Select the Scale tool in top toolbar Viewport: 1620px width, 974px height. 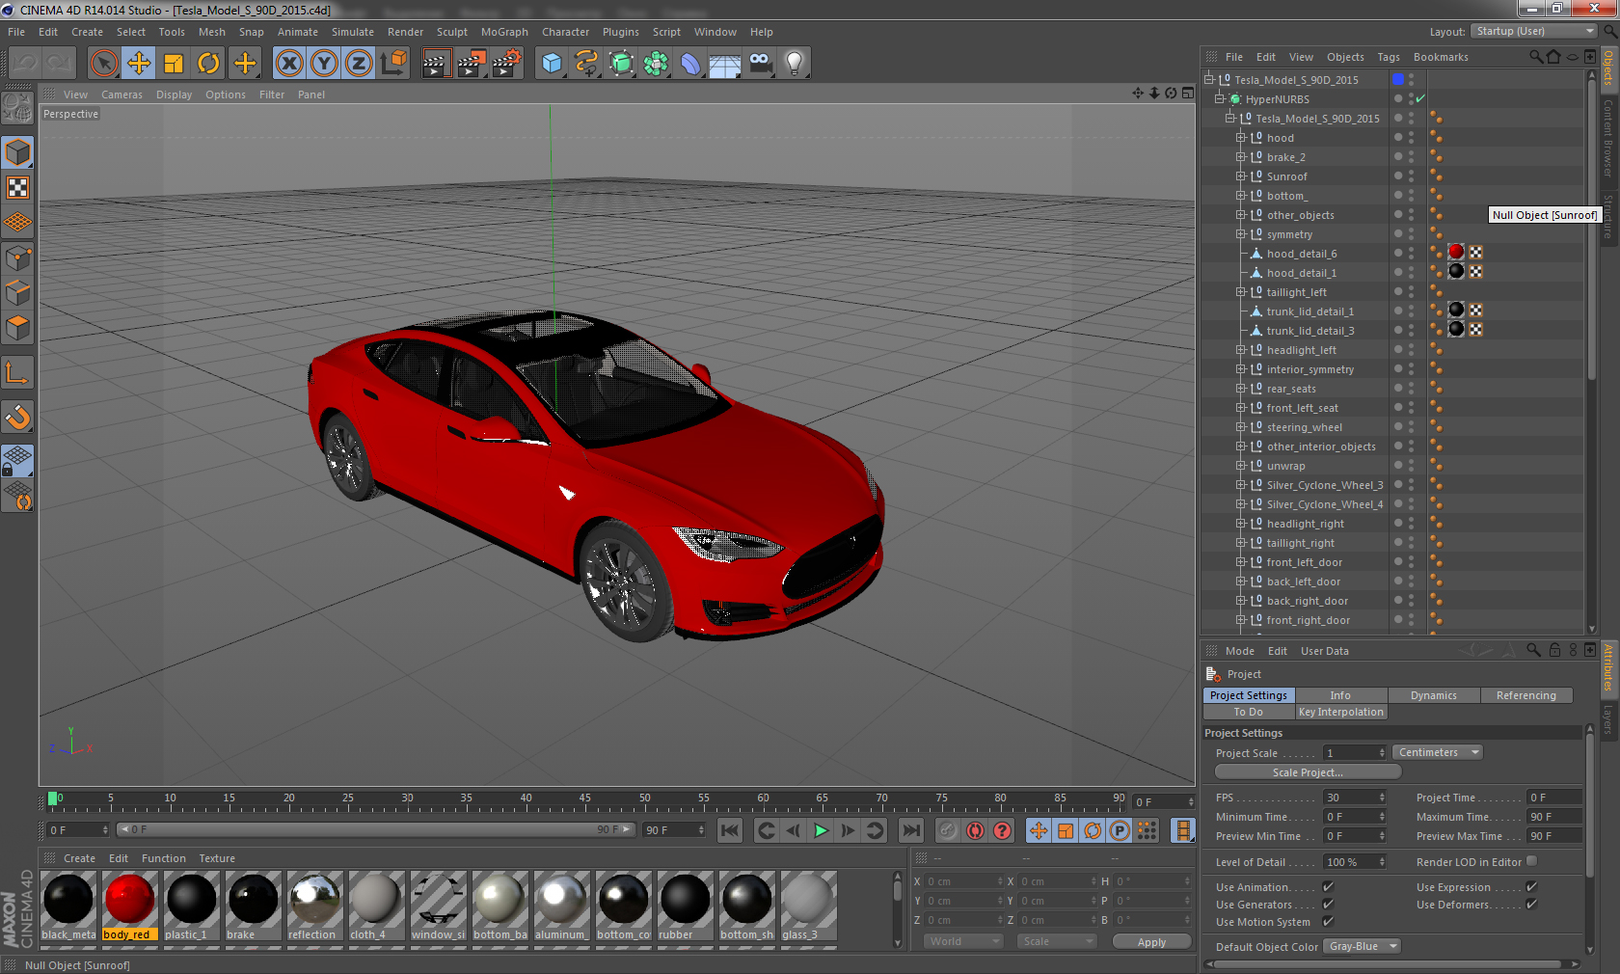tap(174, 64)
